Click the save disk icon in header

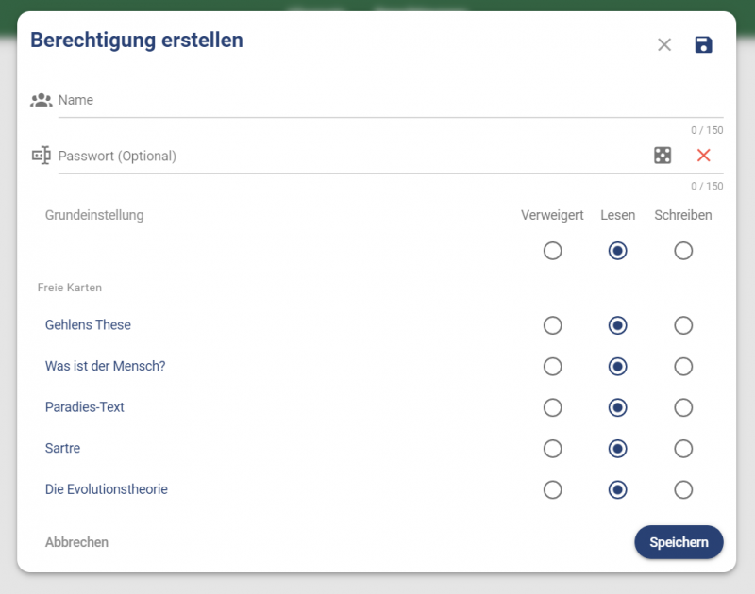point(703,45)
